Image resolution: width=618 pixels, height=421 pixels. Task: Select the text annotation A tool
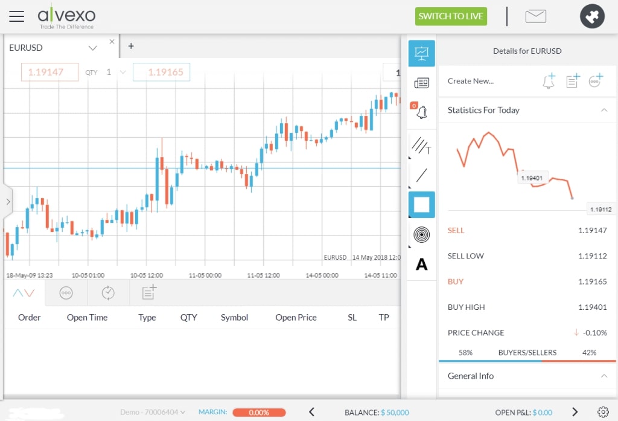click(x=421, y=264)
